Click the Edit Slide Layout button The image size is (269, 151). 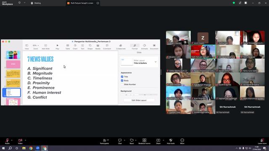(x=139, y=100)
